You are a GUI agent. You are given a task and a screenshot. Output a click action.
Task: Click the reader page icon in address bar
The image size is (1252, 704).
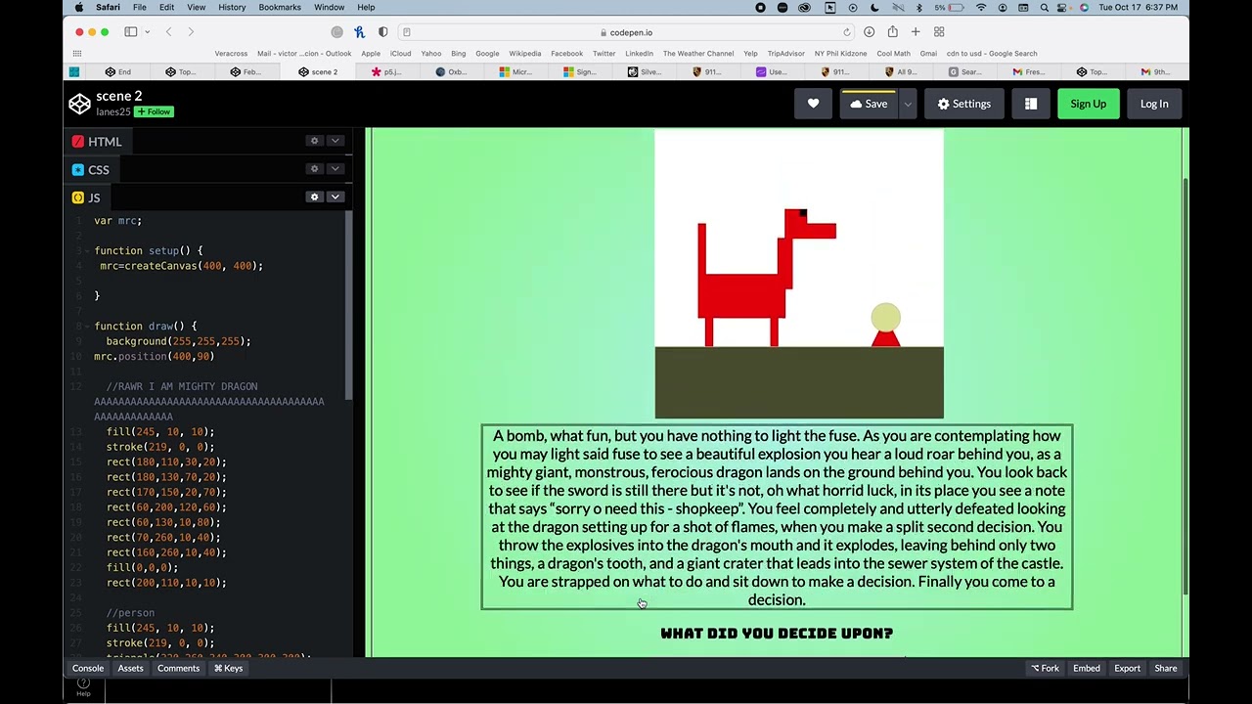click(407, 32)
